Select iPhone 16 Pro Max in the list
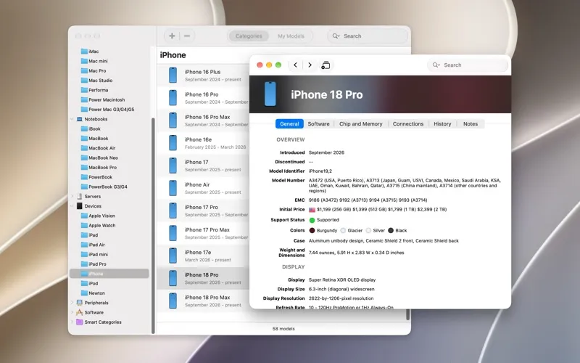Viewport: 580px width, 363px height. click(x=203, y=121)
